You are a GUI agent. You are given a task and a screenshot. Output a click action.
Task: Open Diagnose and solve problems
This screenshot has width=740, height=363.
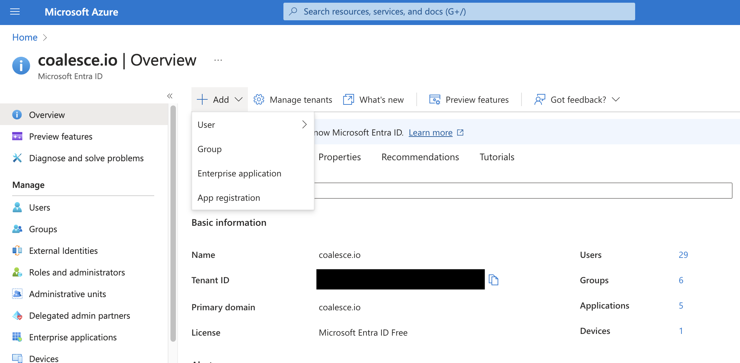click(84, 158)
